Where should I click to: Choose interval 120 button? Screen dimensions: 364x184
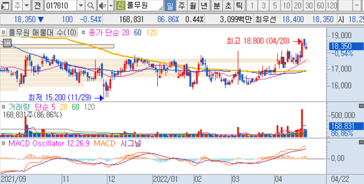pyautogui.click(x=332, y=6)
